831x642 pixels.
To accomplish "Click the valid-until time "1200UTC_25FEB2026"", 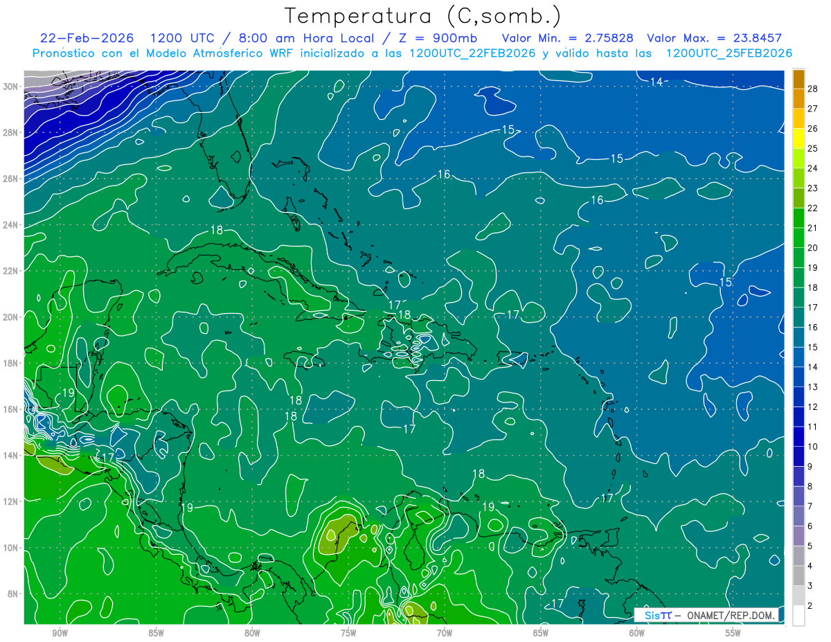I will point(729,53).
